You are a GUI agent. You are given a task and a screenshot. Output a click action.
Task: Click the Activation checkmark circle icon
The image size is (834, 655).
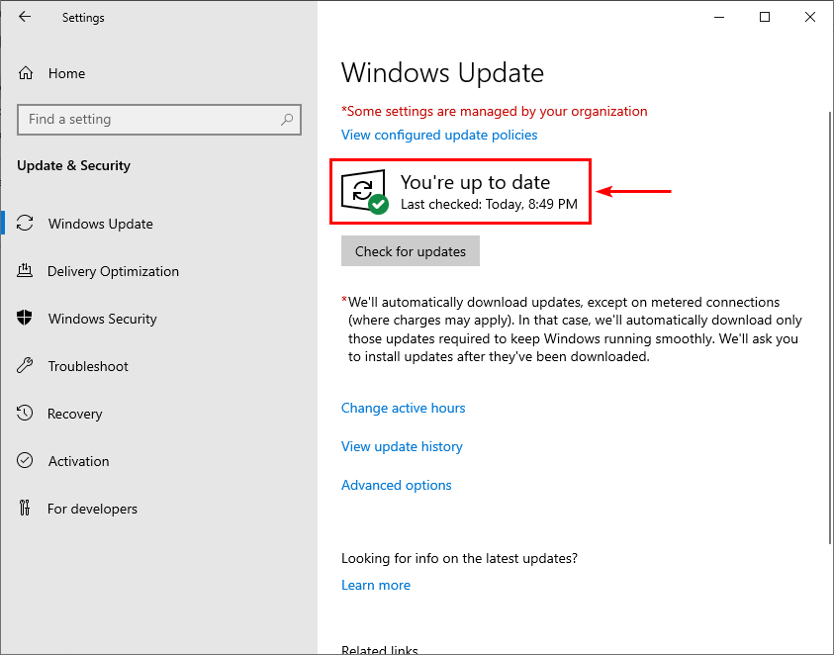click(x=25, y=460)
